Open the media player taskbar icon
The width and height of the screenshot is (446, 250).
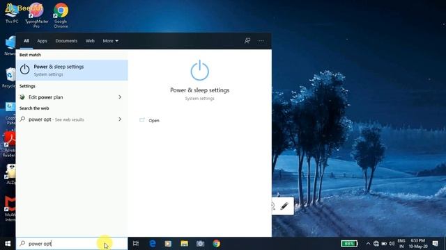tap(168, 244)
